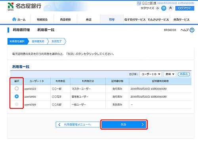The width and height of the screenshot is (198, 146).
Task: Click the user icon beside ○○一郎 様
Action: pyautogui.click(x=139, y=3)
